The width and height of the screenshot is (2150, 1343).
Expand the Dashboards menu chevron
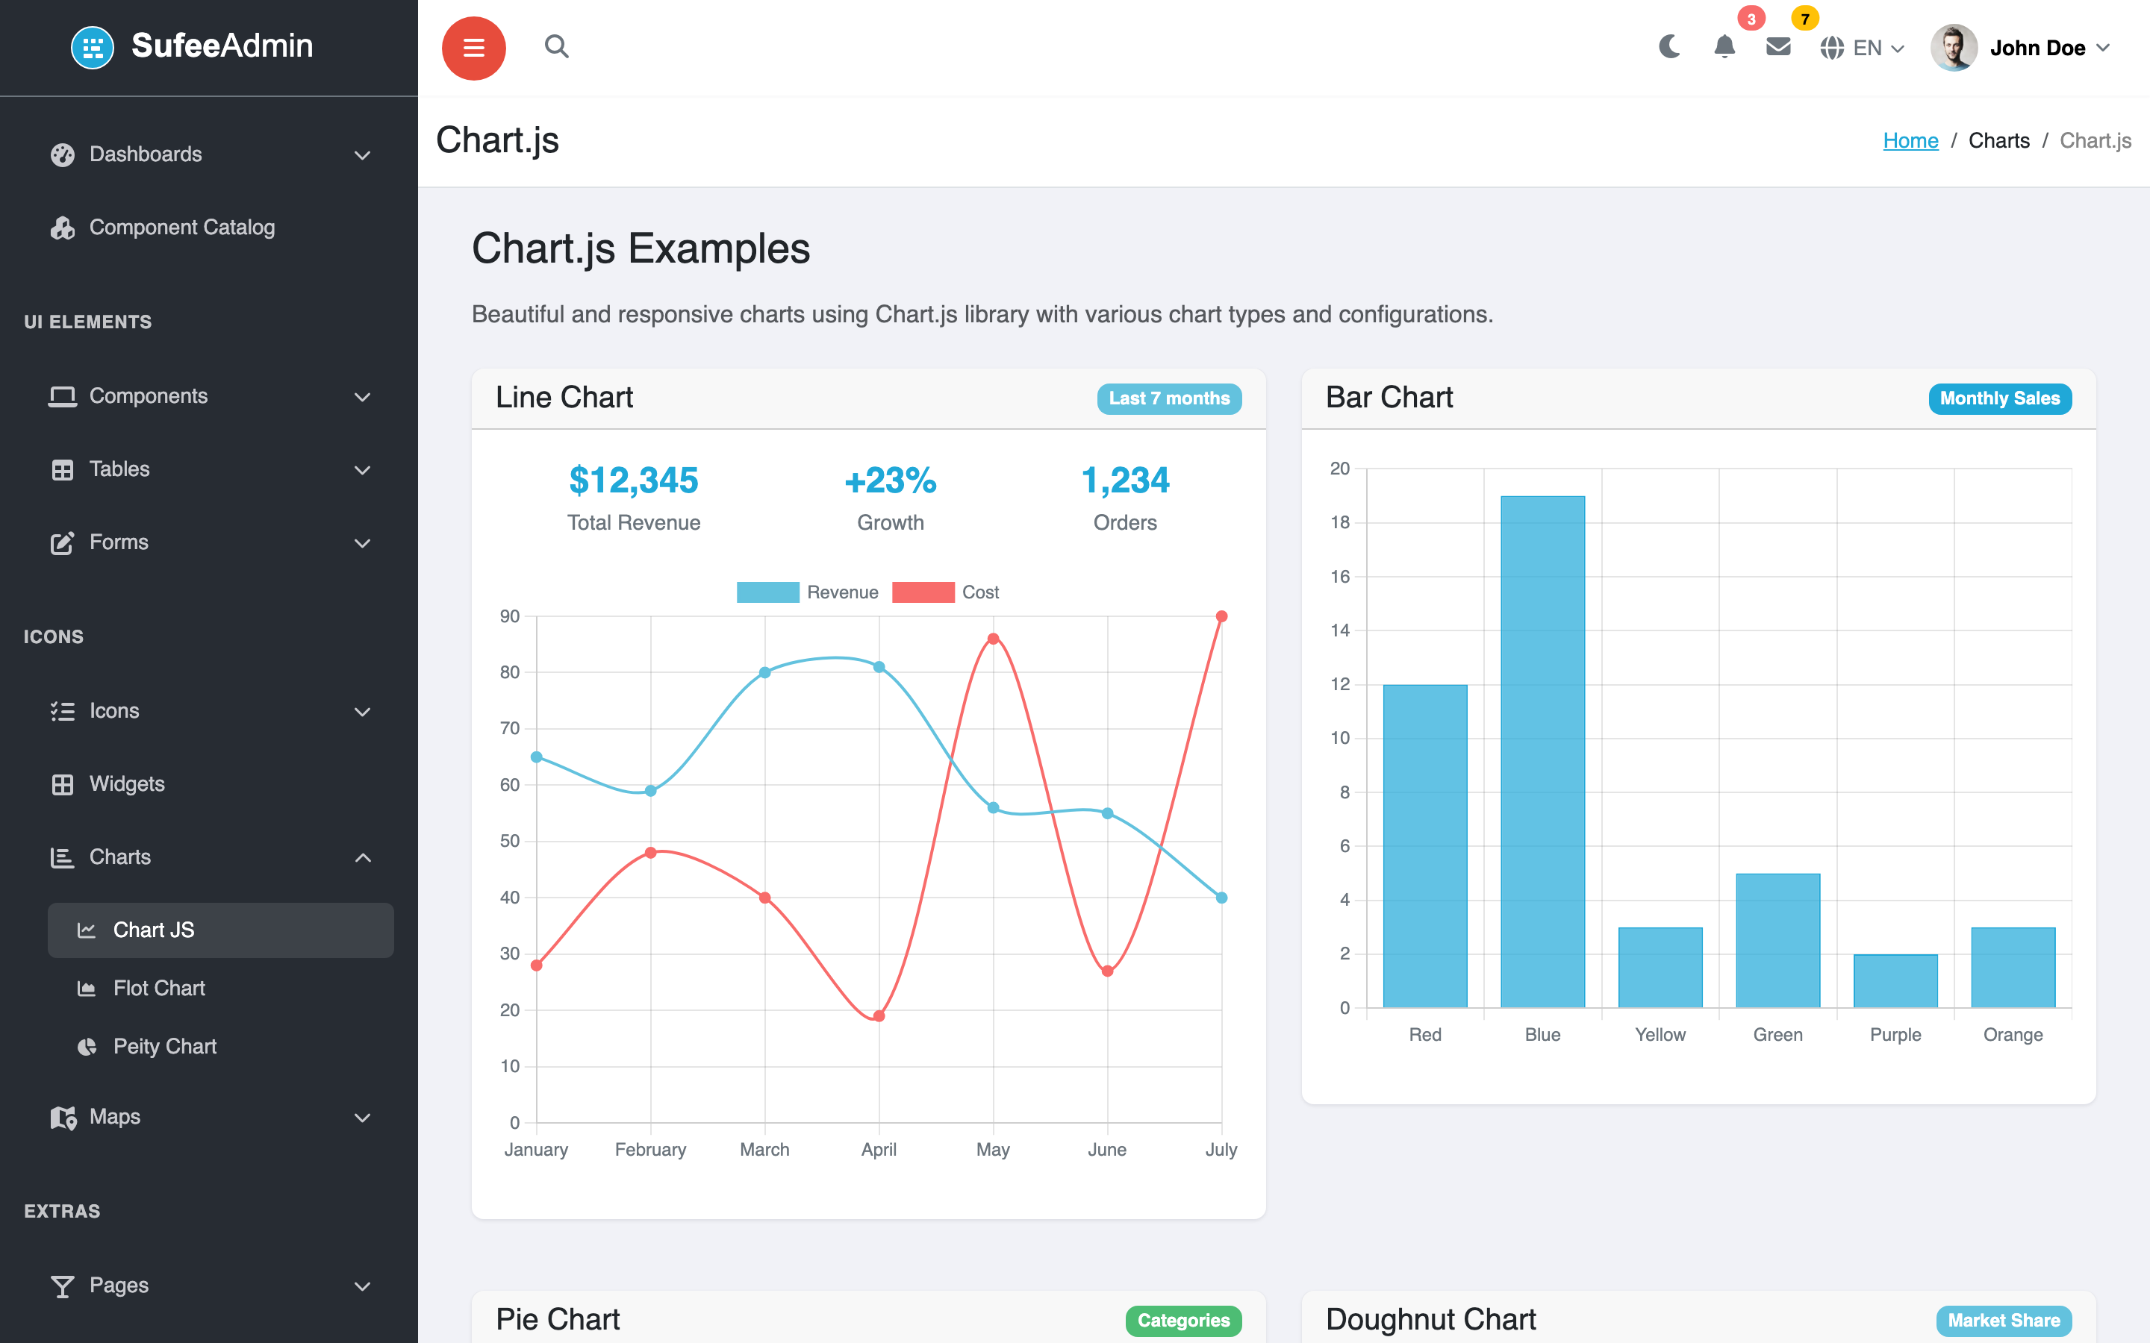click(x=363, y=155)
